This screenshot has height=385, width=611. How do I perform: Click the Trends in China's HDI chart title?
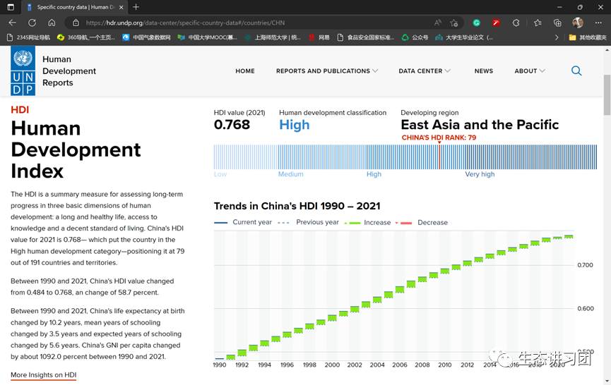(x=297, y=206)
